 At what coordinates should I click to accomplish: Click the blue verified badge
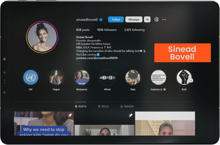tap(101, 20)
